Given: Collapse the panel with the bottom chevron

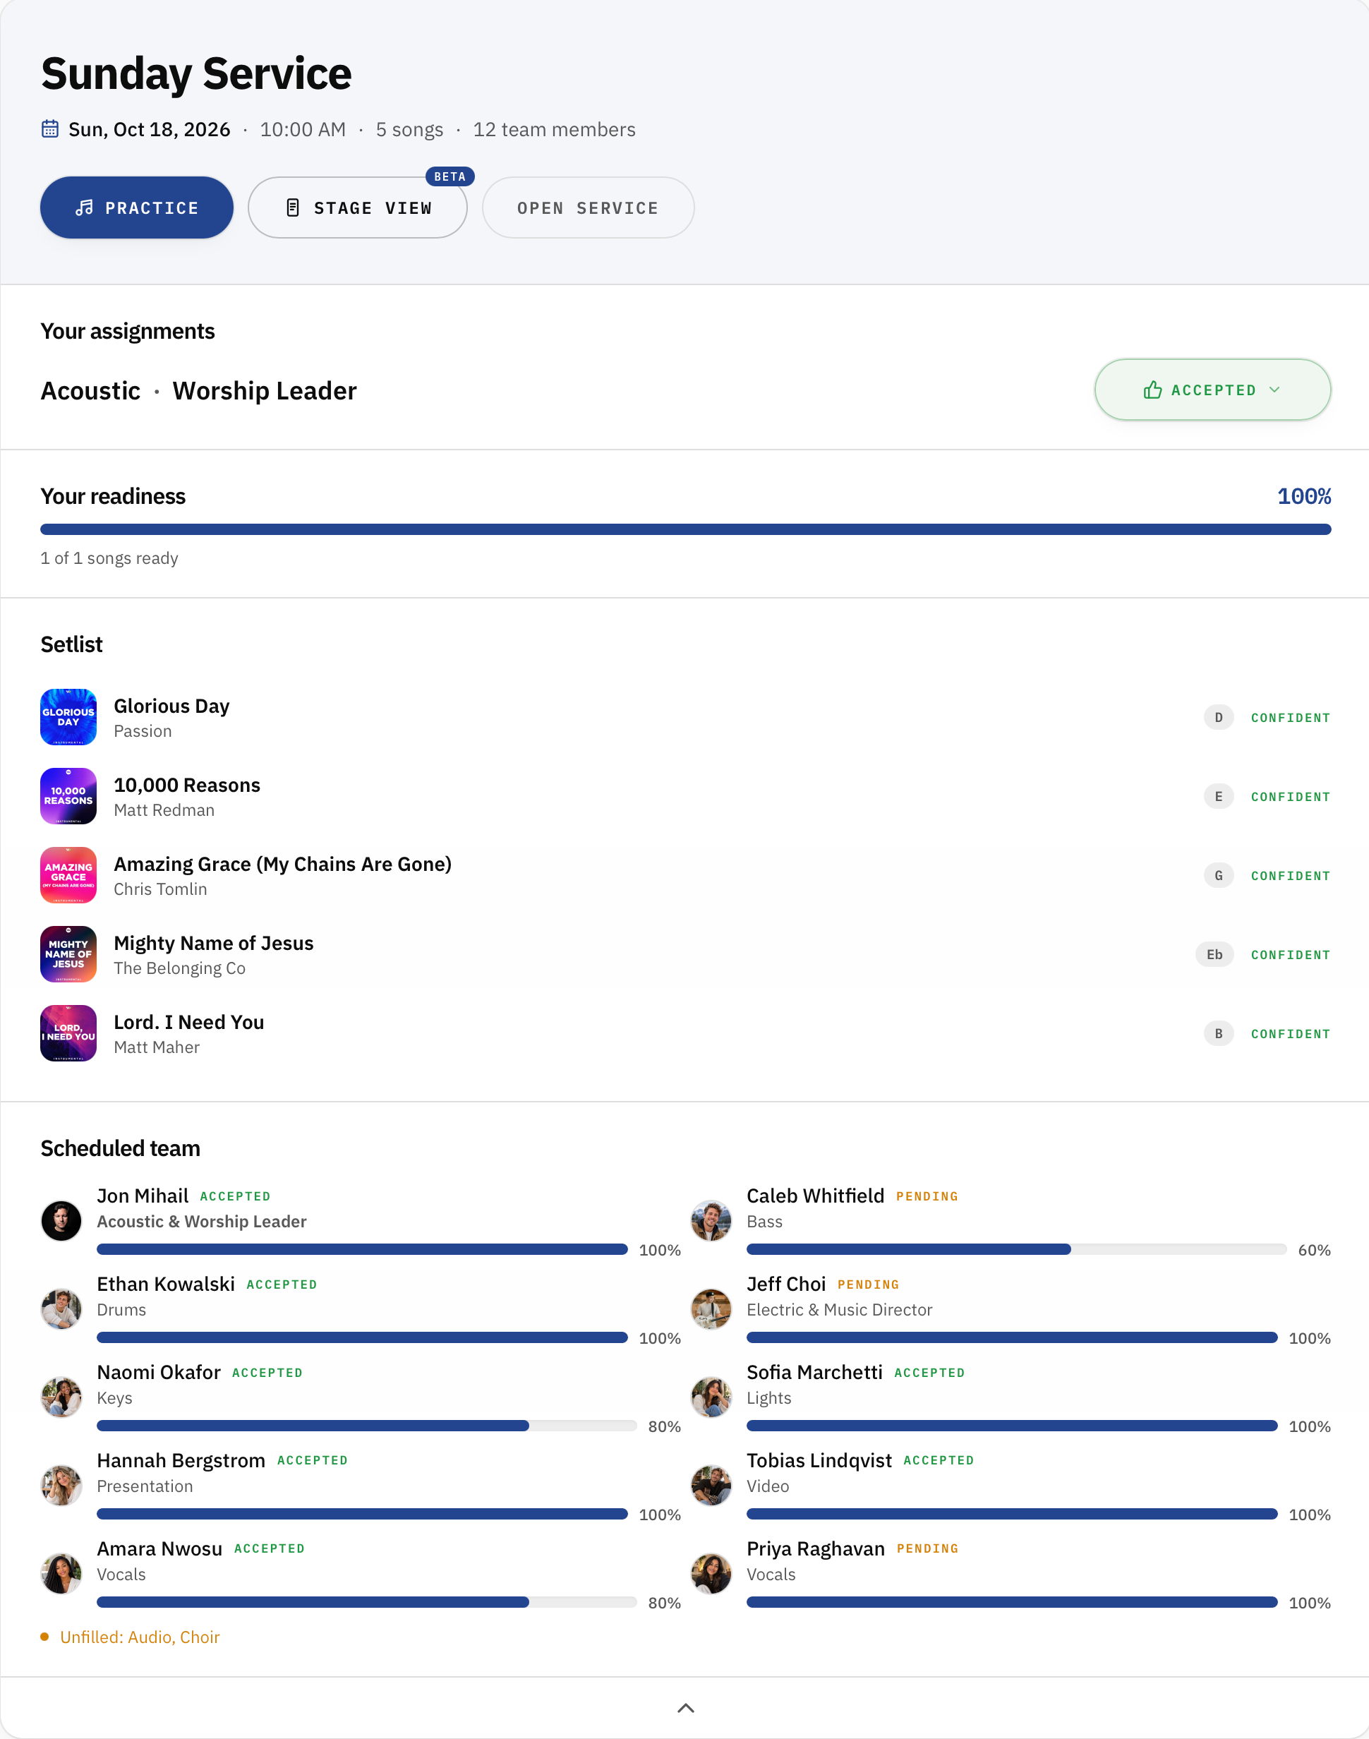Looking at the screenshot, I should (x=685, y=1708).
